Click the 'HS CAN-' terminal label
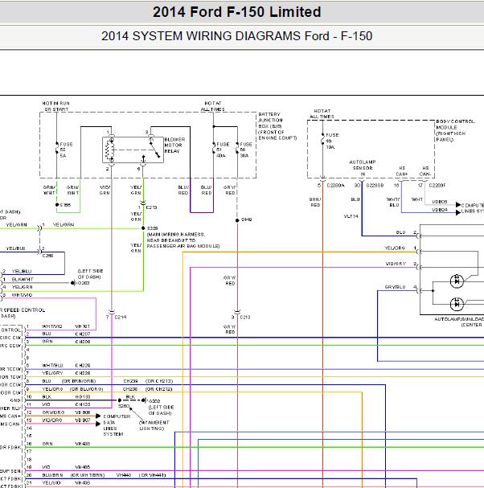 click(425, 171)
